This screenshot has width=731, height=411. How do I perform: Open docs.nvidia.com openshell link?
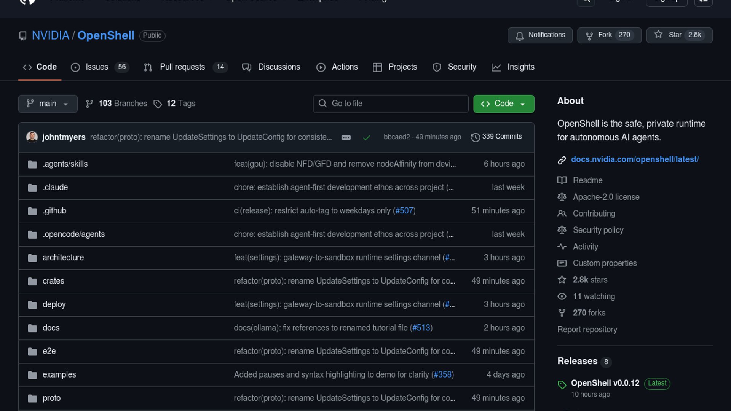point(635,159)
